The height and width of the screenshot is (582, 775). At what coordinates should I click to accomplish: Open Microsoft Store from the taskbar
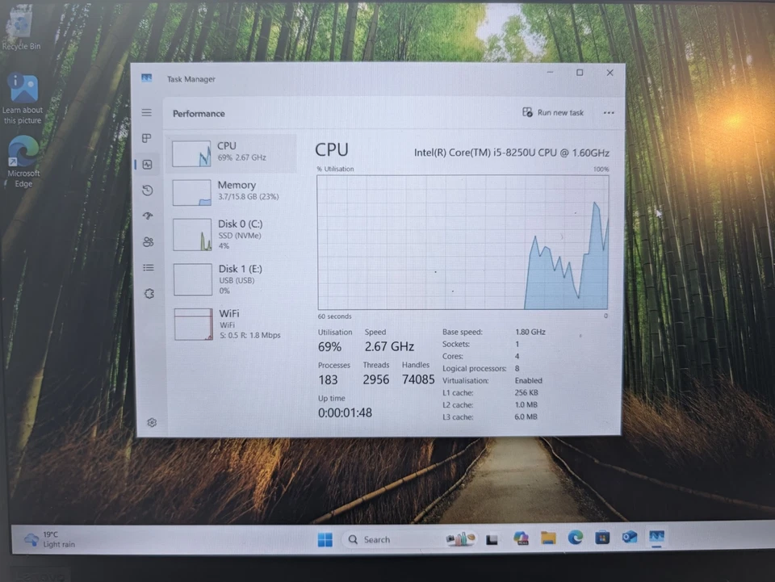click(x=602, y=537)
